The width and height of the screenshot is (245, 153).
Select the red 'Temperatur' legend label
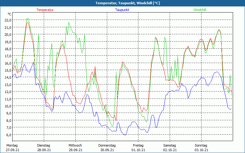tap(45, 10)
